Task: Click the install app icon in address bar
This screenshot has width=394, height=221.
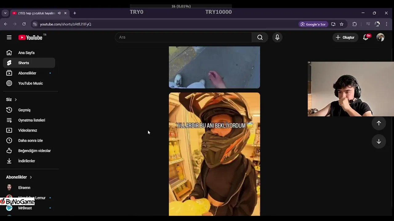Action: point(333,24)
